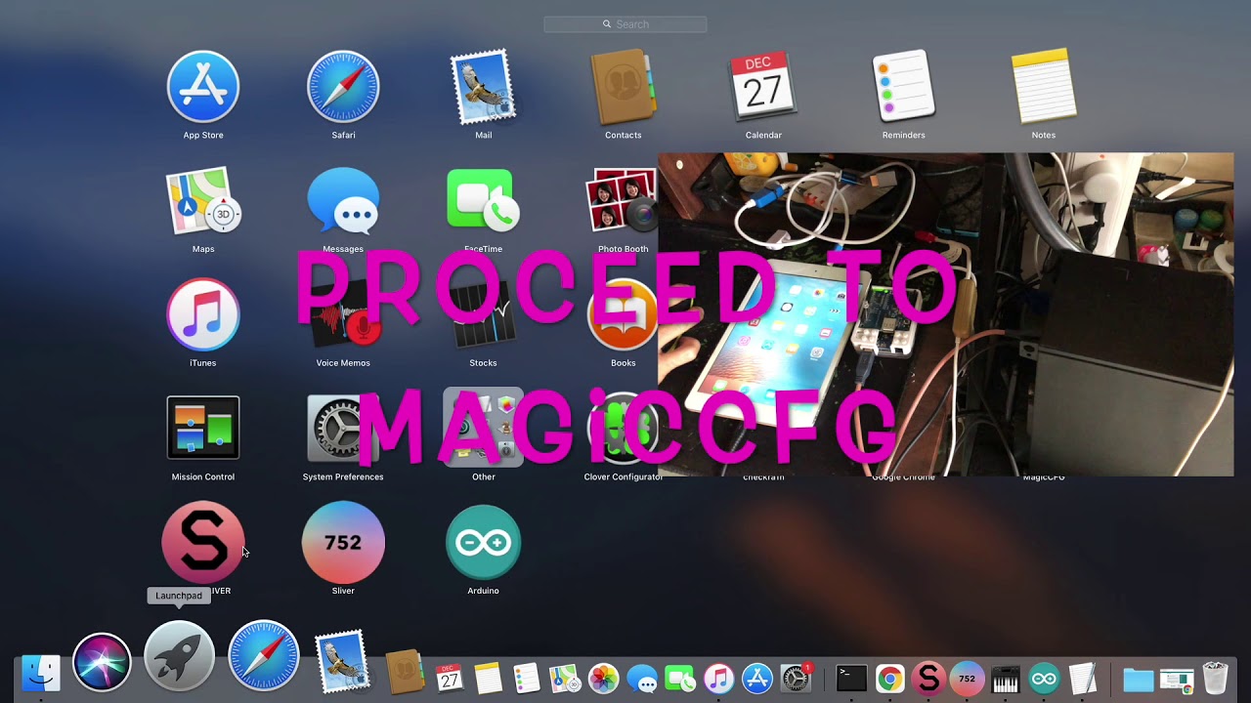Open Finder from the Dock
This screenshot has height=703, width=1251.
click(x=40, y=674)
